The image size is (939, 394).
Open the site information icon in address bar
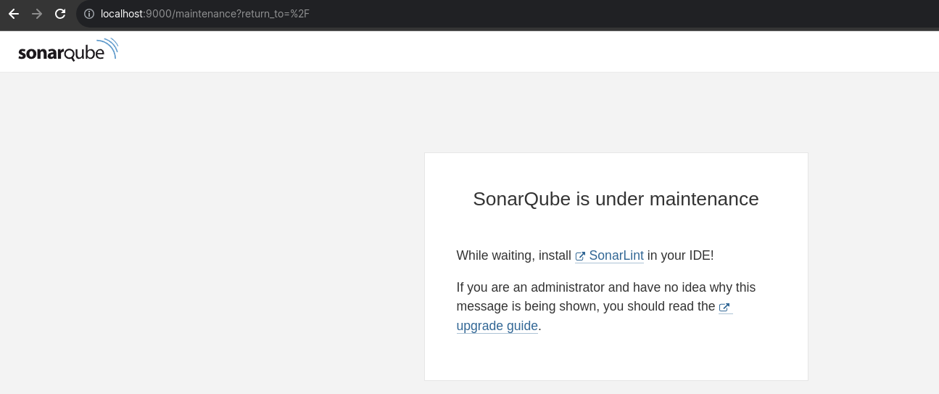pos(89,14)
